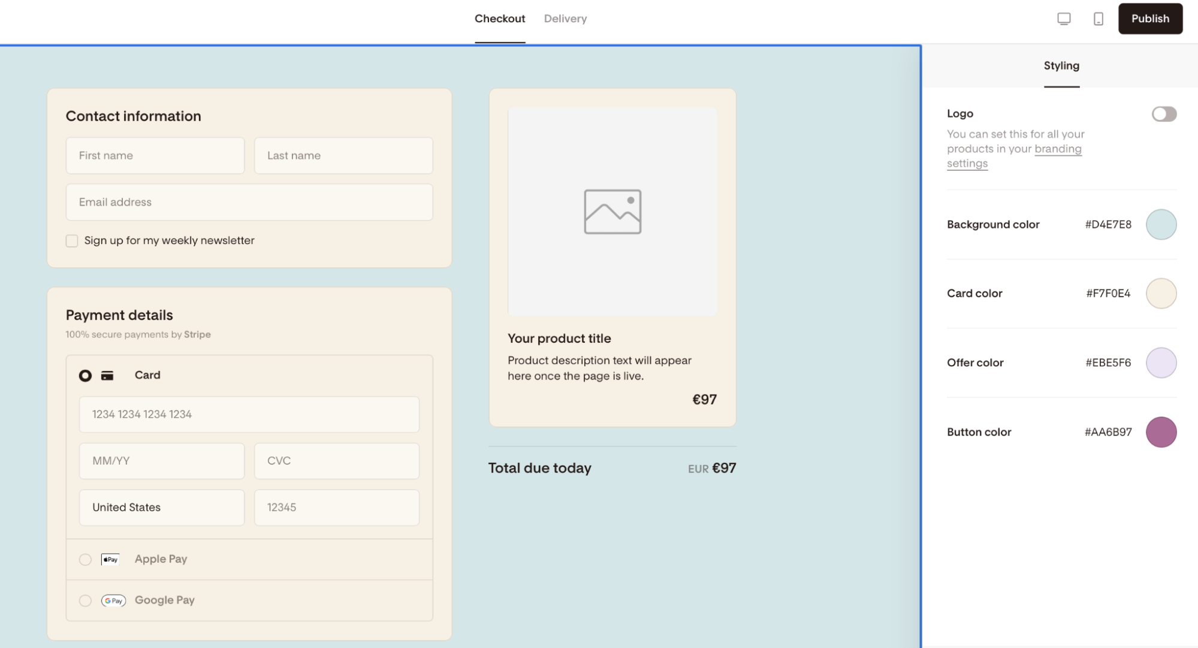The image size is (1198, 648).
Task: Check the weekly newsletter signup box
Action: [x=72, y=241]
